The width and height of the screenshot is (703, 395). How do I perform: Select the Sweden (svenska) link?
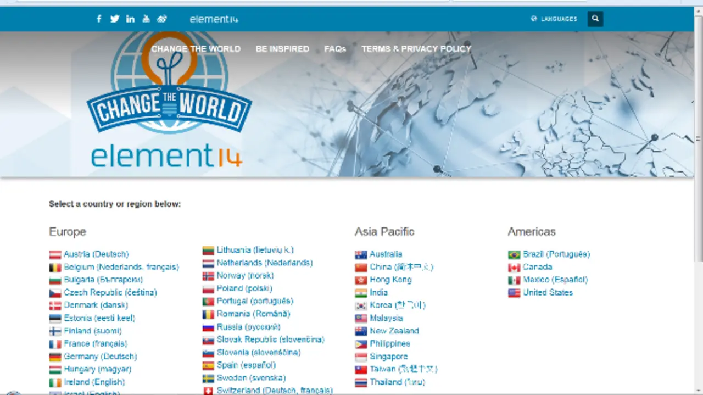tap(251, 378)
